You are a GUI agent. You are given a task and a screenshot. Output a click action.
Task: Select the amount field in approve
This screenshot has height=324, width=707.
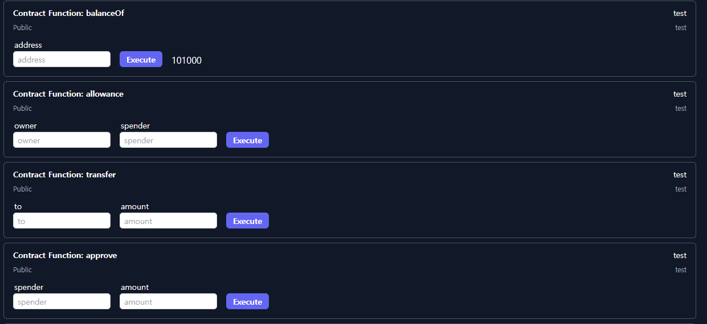168,302
